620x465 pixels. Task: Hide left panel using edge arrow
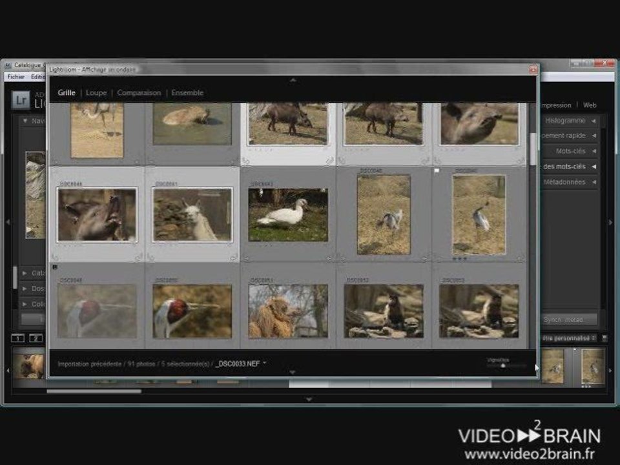pyautogui.click(x=8, y=223)
